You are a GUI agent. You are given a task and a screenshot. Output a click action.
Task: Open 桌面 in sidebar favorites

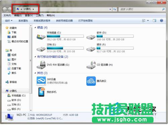click(x=12, y=37)
